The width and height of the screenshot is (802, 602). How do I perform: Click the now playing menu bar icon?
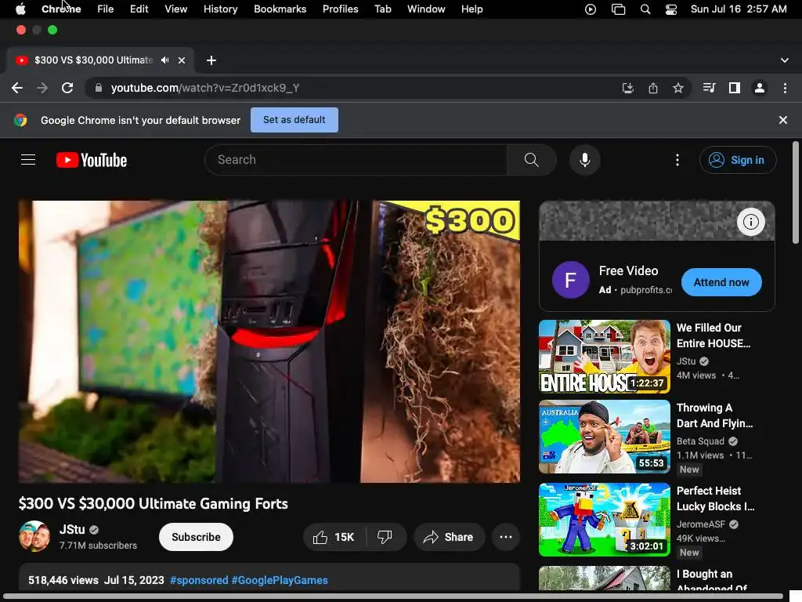[x=591, y=9]
